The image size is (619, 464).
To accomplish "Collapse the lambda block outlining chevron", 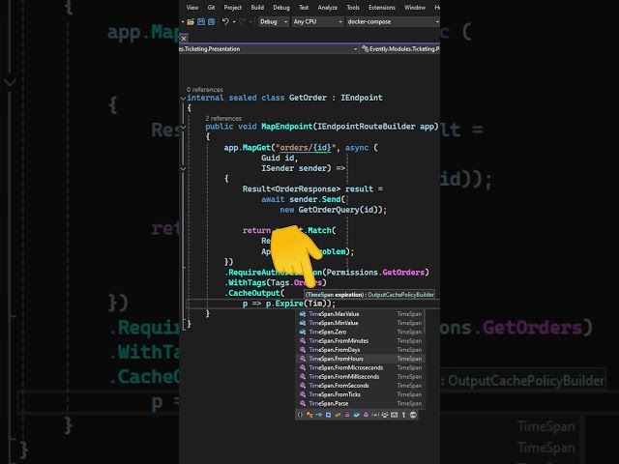I will click(183, 169).
